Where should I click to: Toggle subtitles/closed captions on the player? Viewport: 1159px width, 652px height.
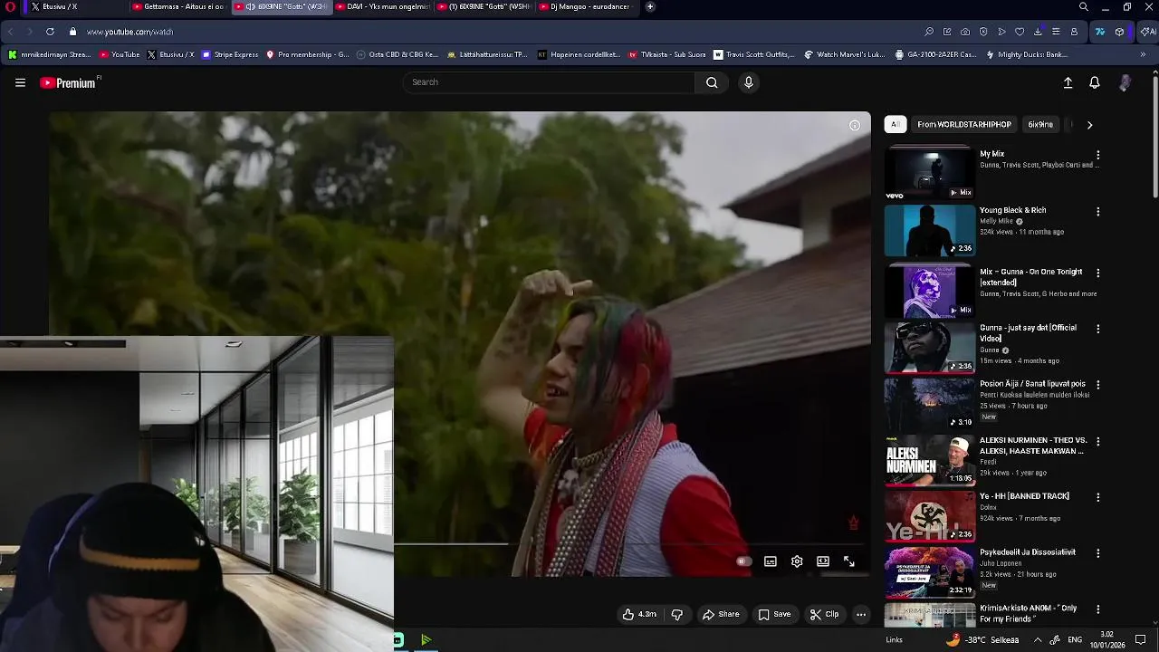[770, 561]
